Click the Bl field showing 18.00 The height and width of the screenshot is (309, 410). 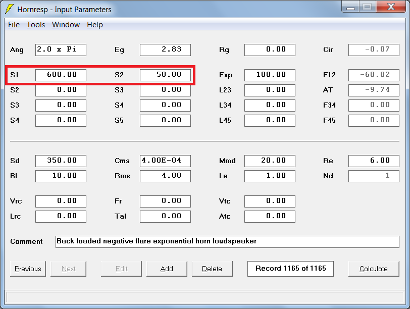click(61, 176)
